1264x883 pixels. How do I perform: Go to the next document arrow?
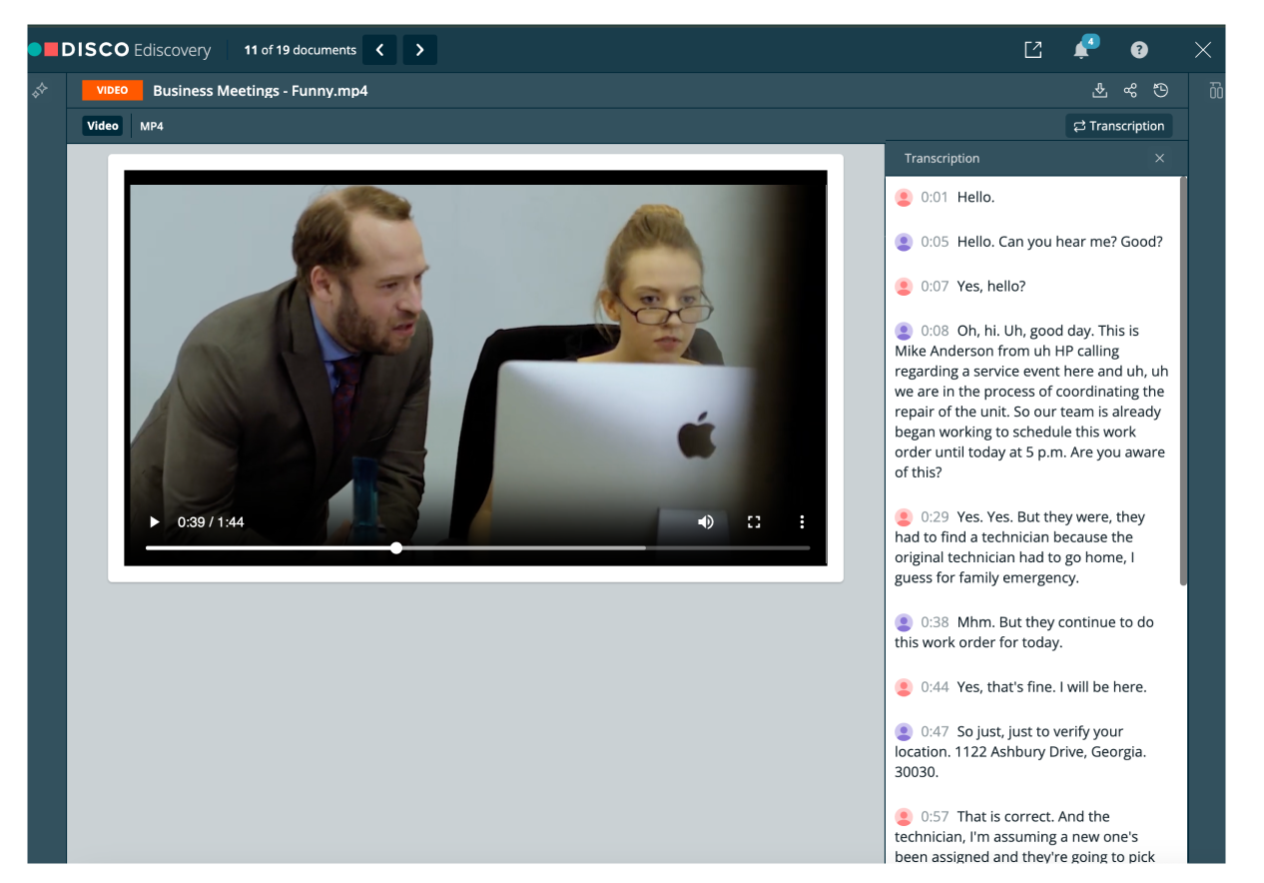(x=420, y=50)
